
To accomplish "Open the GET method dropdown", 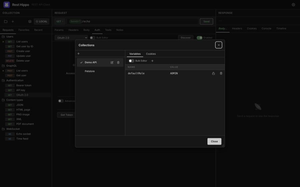I will 60,21.
